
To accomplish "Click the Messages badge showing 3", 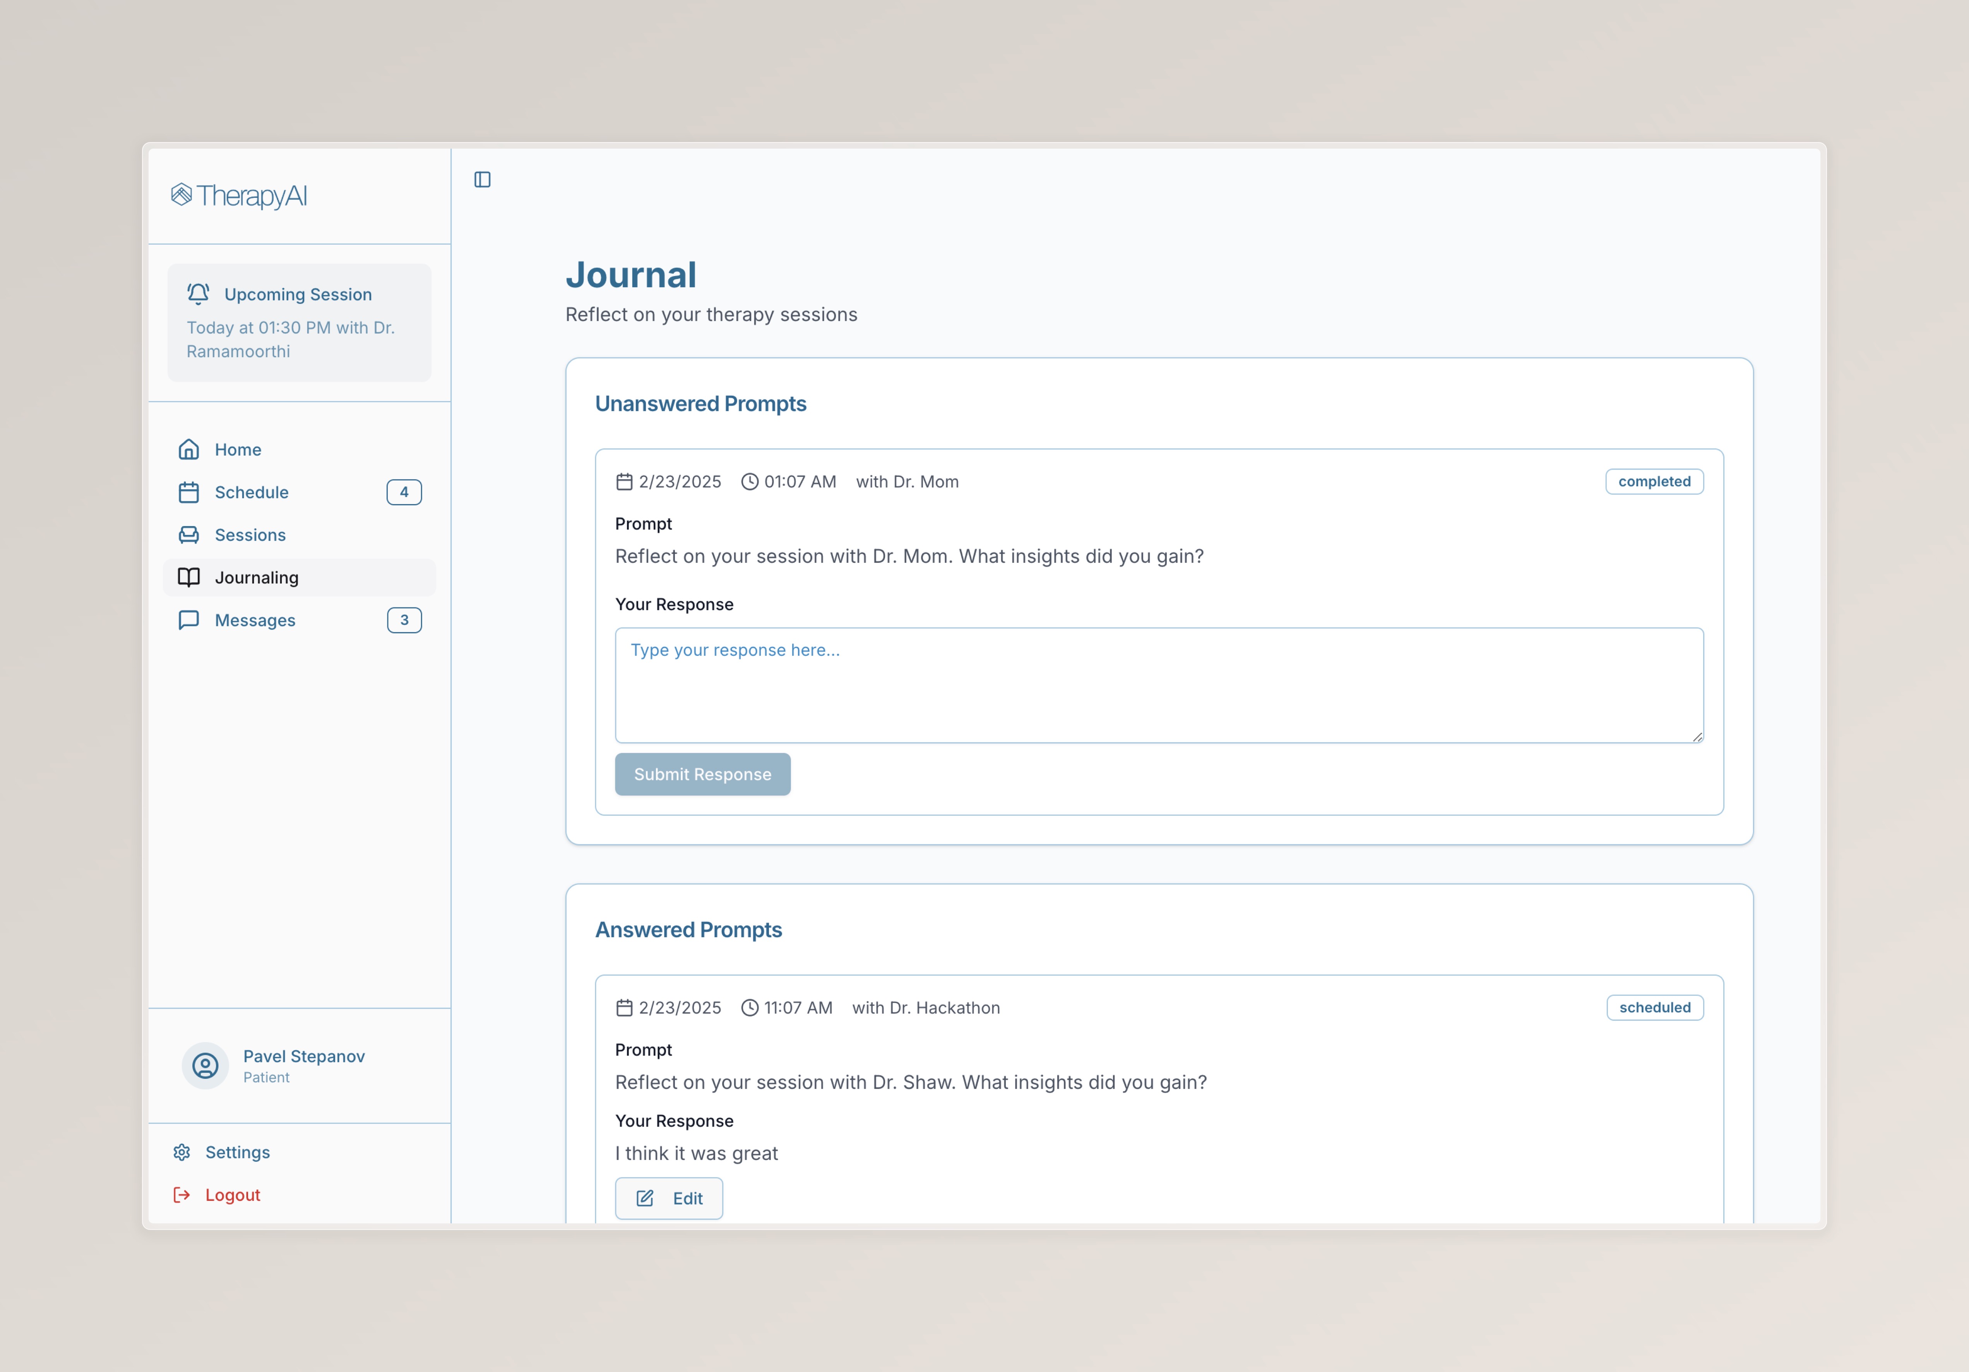I will 404,620.
